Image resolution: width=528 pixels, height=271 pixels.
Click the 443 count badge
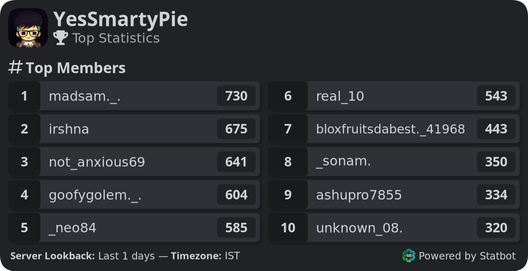[496, 129]
